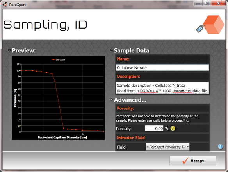The image size is (228, 172).
Task: Minimize the PoreXpert window
Action: point(198,3)
